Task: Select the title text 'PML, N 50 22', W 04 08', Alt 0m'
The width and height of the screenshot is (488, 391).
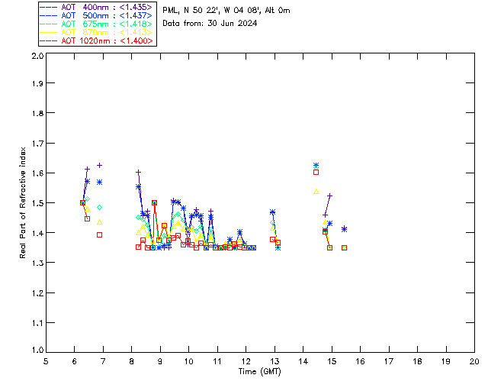Action: pyautogui.click(x=226, y=10)
